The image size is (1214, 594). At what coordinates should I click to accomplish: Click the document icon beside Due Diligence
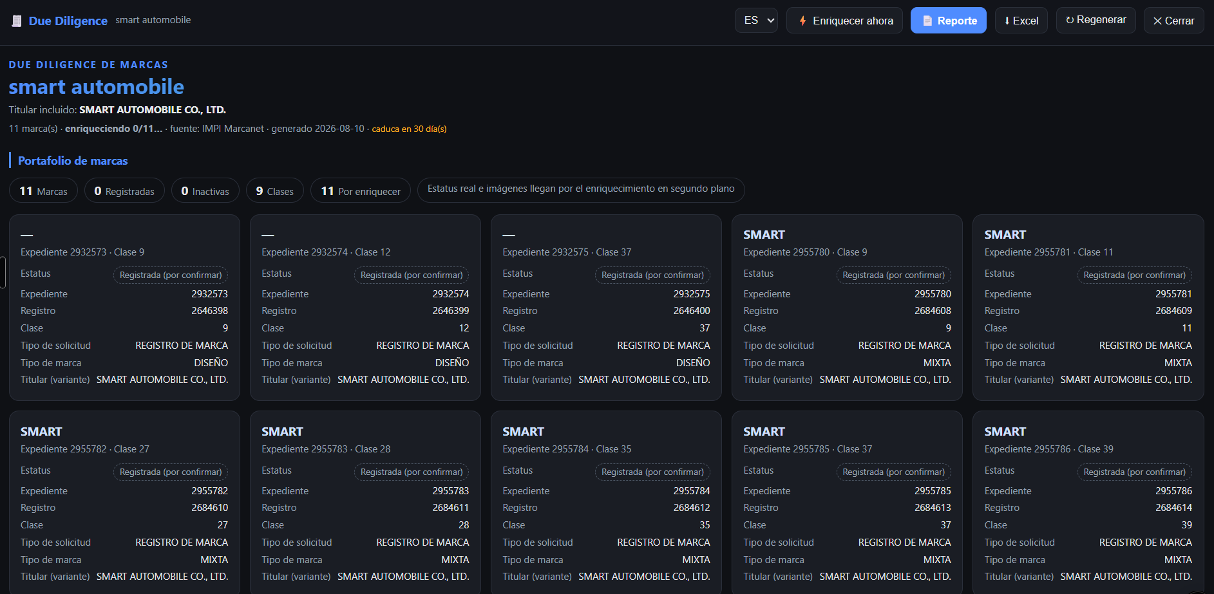17,21
